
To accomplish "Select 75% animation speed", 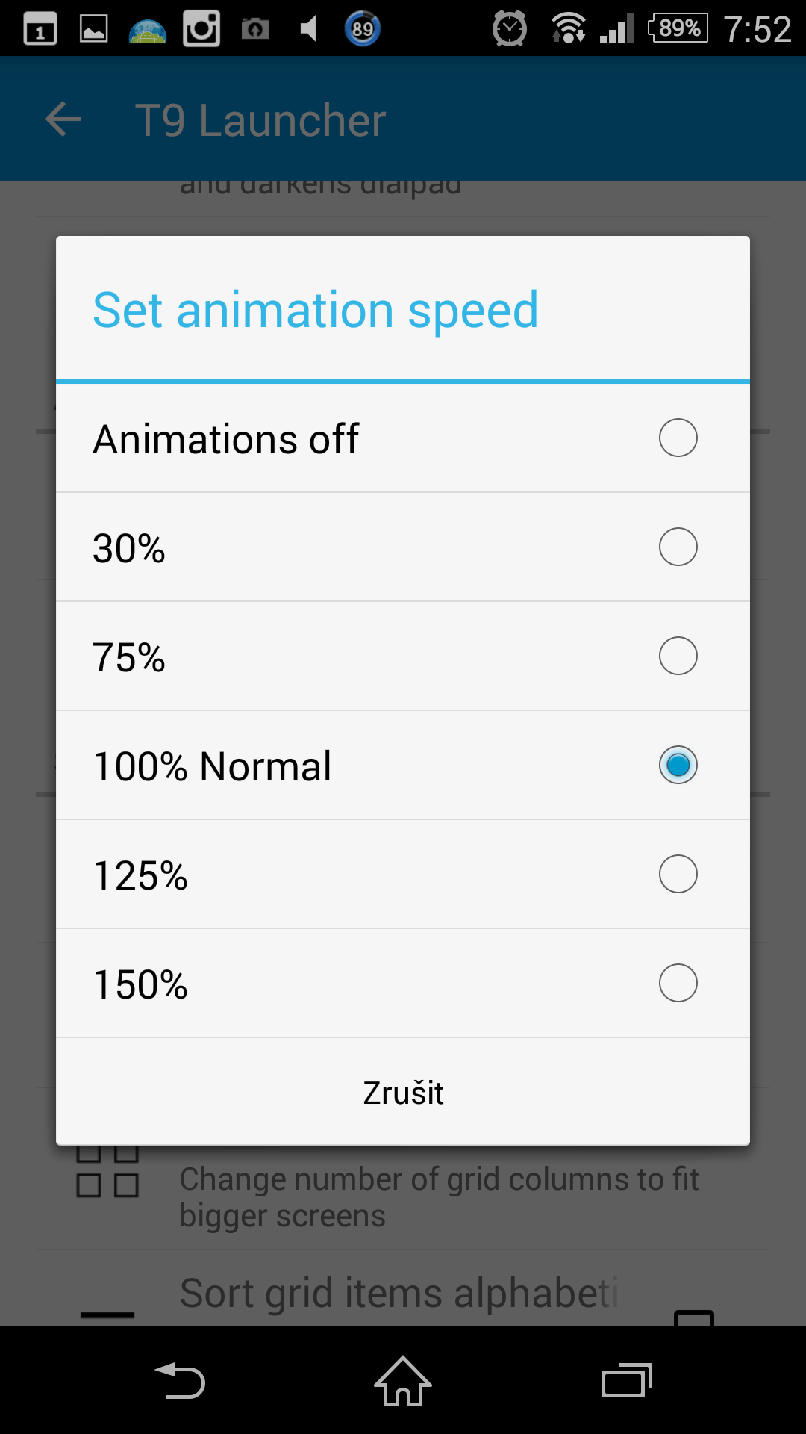I will (x=678, y=656).
